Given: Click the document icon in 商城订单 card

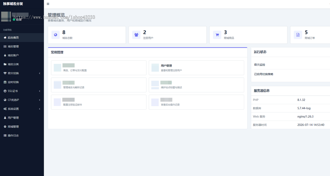Looking at the screenshot, I should (298, 35).
